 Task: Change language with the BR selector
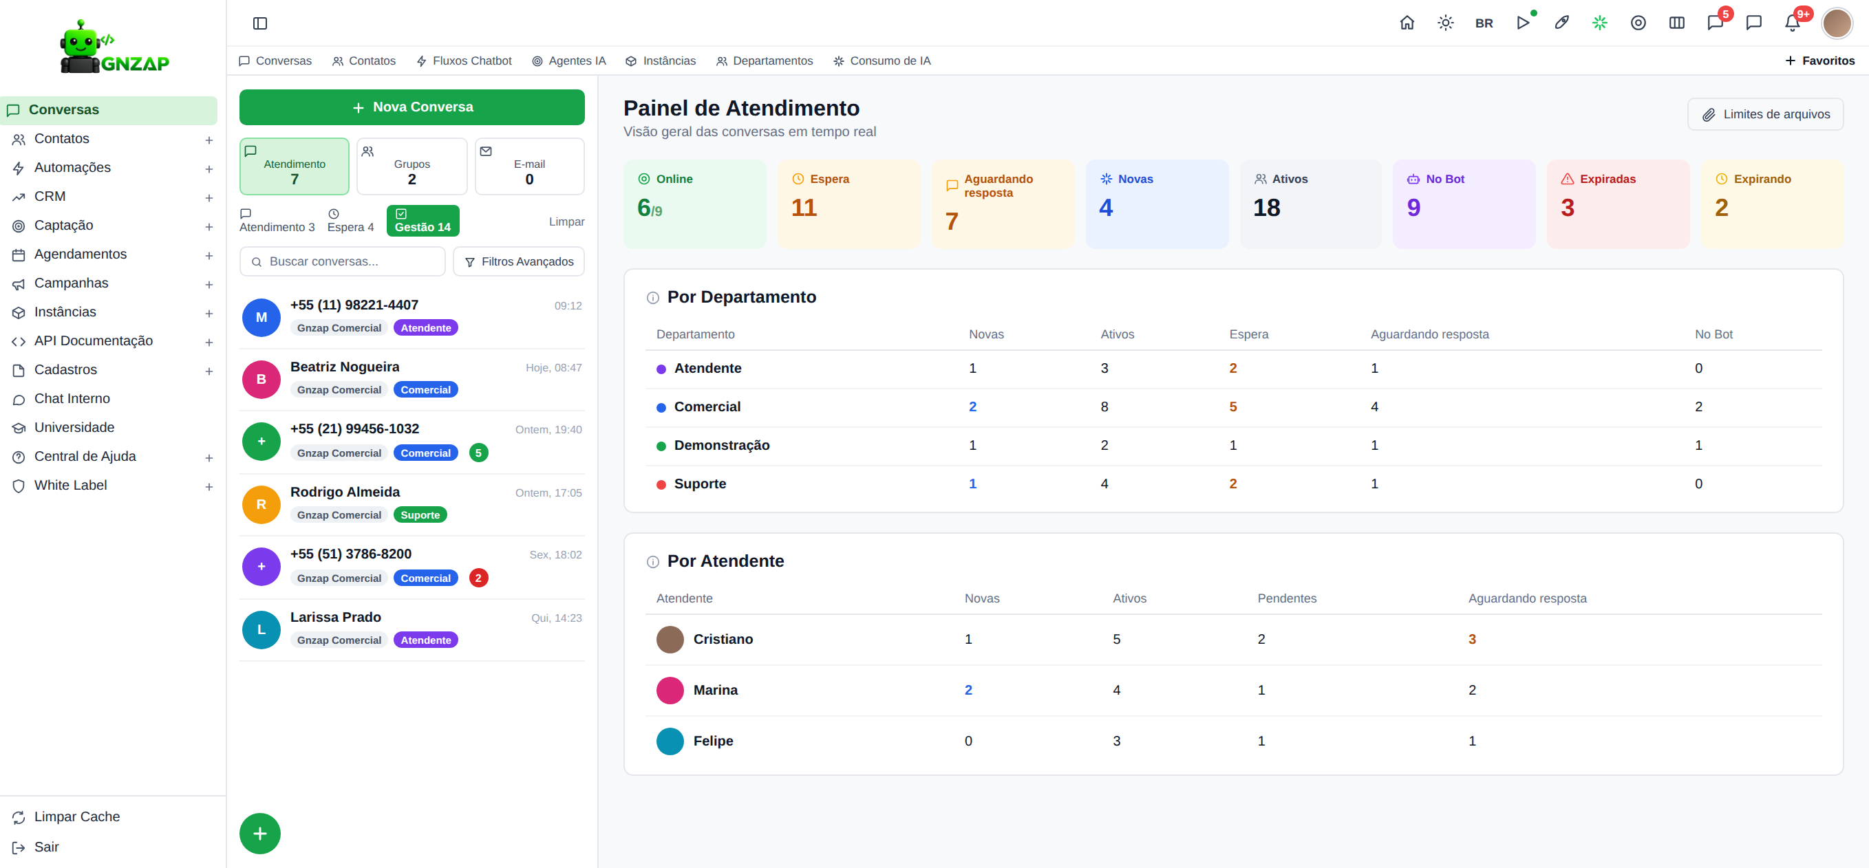point(1484,23)
